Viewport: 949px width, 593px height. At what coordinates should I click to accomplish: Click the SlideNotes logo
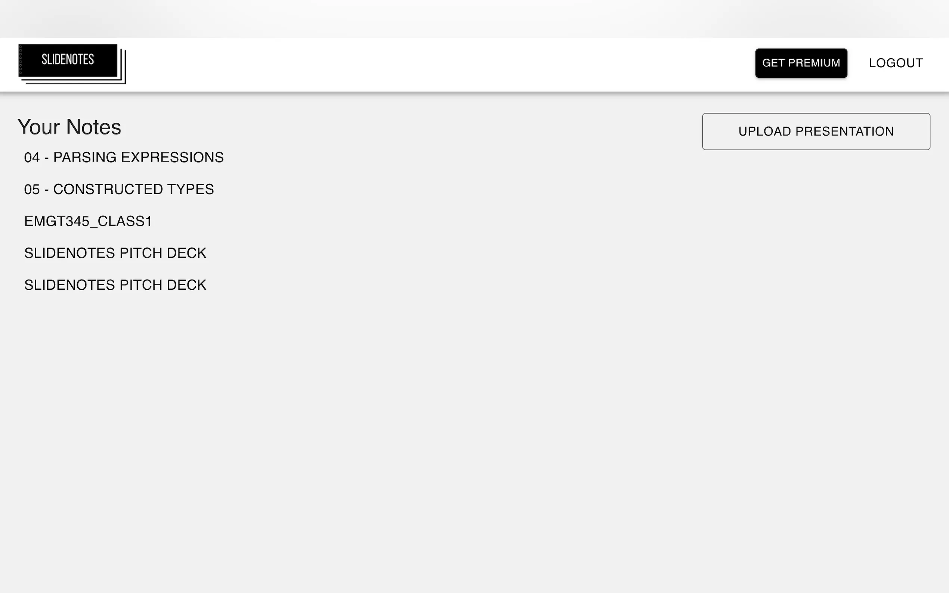[x=72, y=63]
